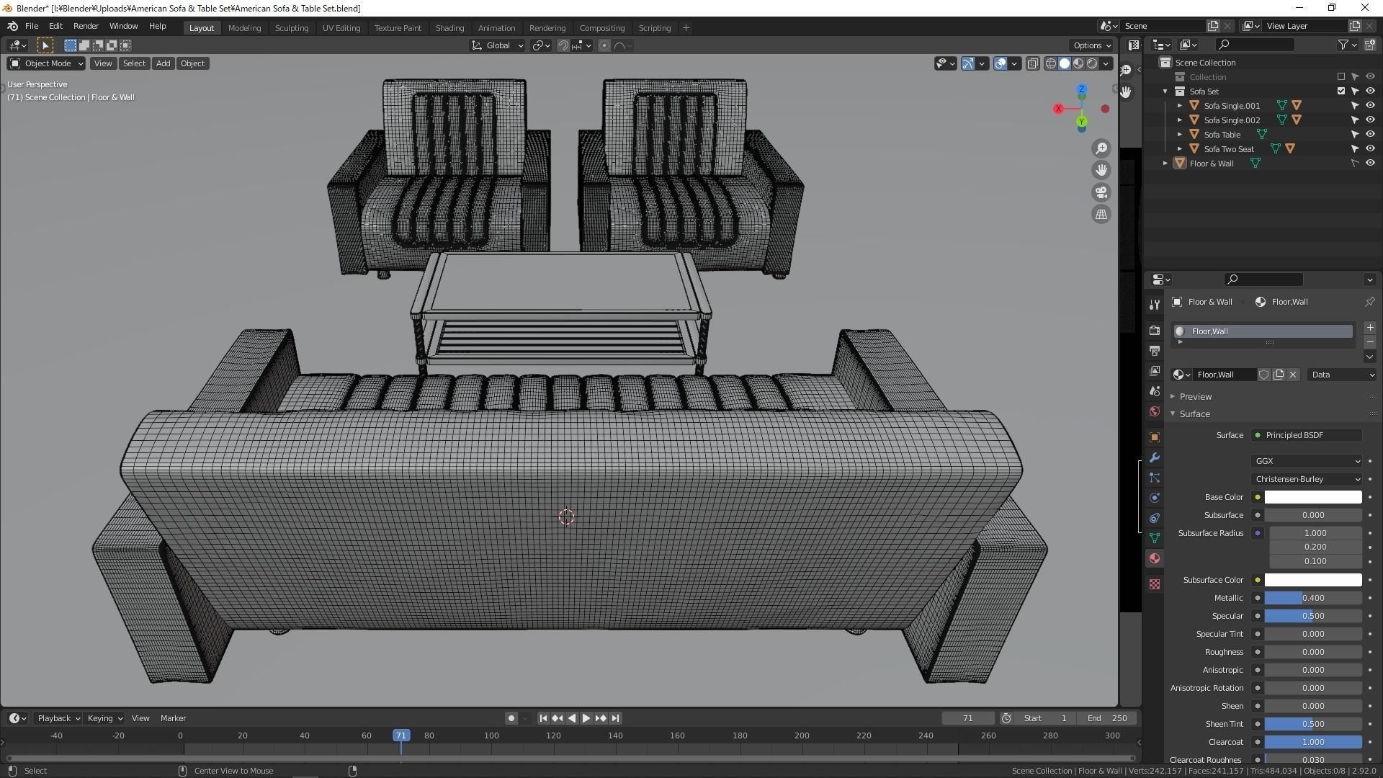Open Object Mode dropdown

coord(46,63)
